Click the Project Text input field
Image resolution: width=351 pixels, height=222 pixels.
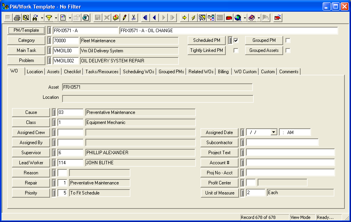[290, 153]
